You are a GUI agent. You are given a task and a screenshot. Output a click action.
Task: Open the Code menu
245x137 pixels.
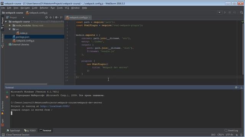(x=34, y=8)
